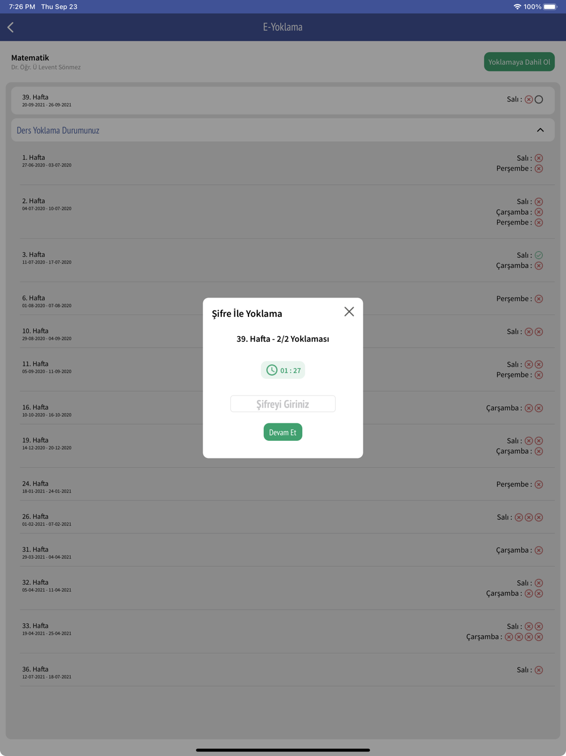
Task: Tap the countdown clock icon in dialog
Action: [x=272, y=370]
